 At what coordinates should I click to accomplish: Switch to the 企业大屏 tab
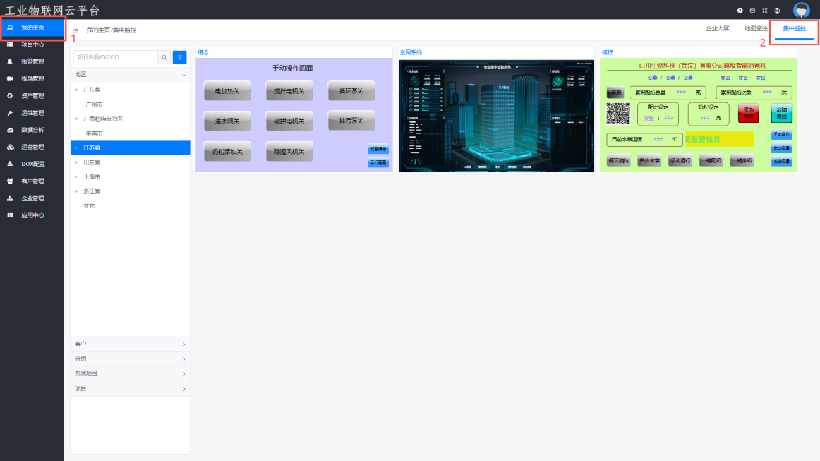point(717,28)
